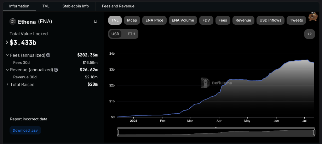Click the Apr label on chart axis
The height and width of the screenshot is (144, 322).
point(219,121)
